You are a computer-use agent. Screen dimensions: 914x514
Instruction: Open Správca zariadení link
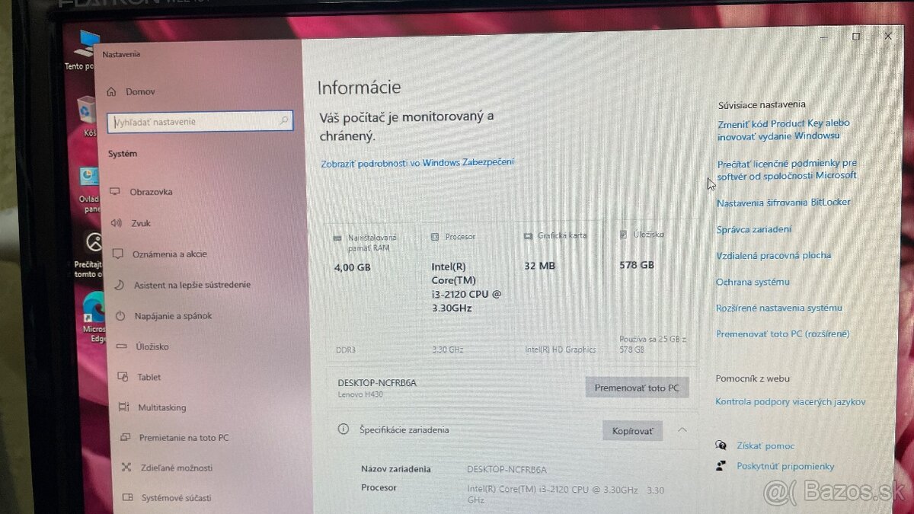click(x=754, y=229)
